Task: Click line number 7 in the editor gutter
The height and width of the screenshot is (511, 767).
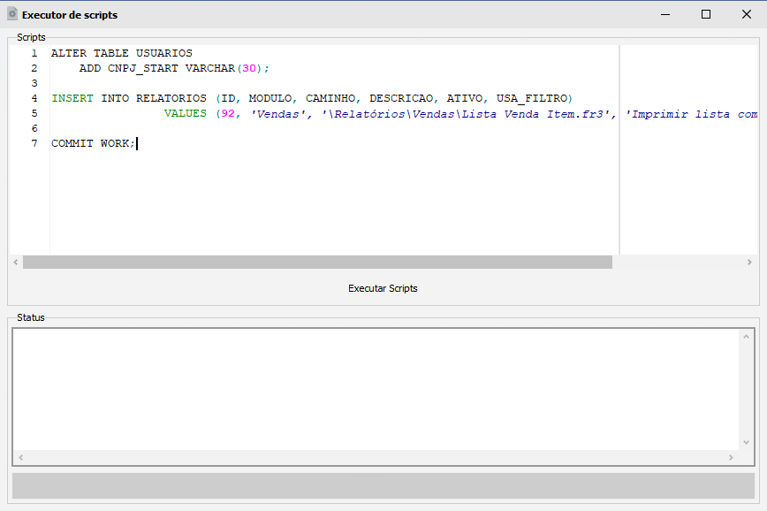Action: [x=34, y=143]
